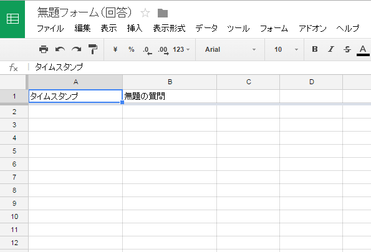371x252 pixels.
Task: Increase decimal places
Action: (x=163, y=50)
